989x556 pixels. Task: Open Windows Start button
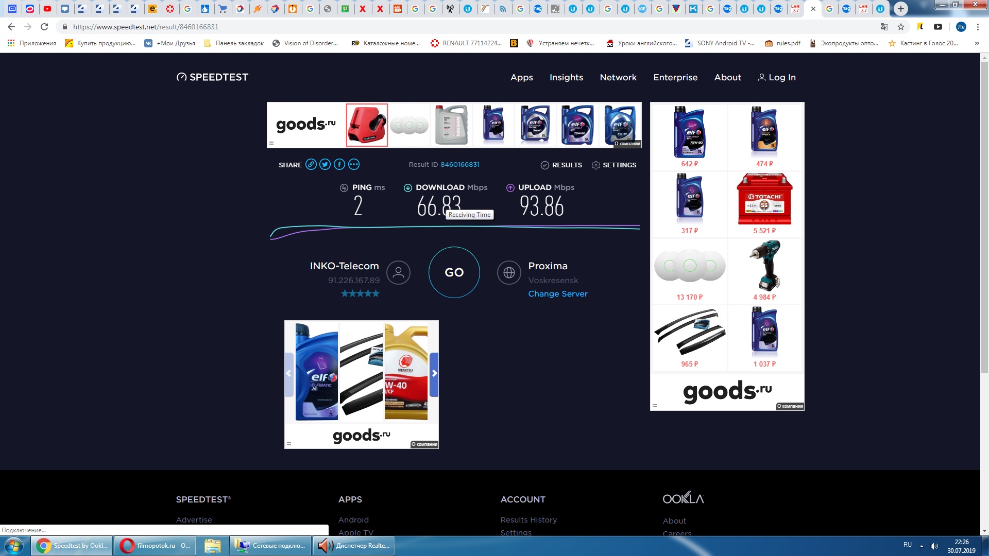[x=14, y=546]
